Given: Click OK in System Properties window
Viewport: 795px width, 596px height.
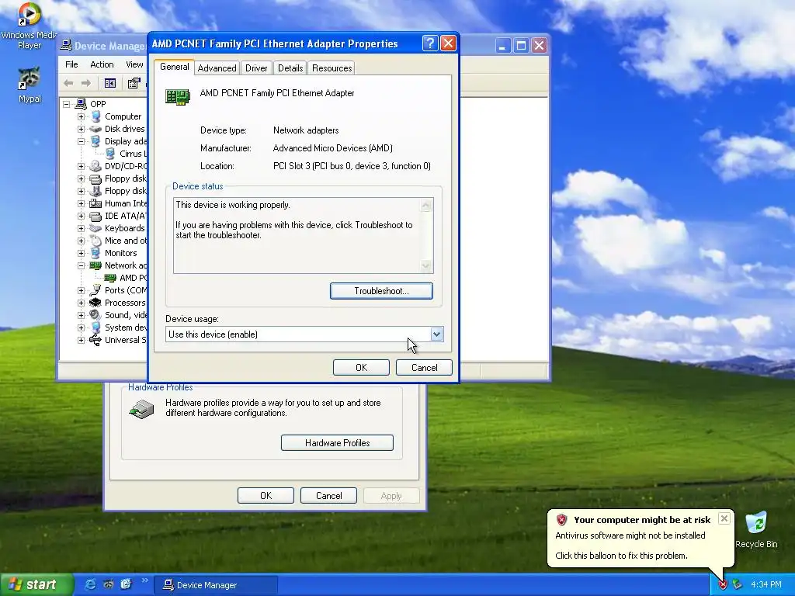Looking at the screenshot, I should coord(266,496).
